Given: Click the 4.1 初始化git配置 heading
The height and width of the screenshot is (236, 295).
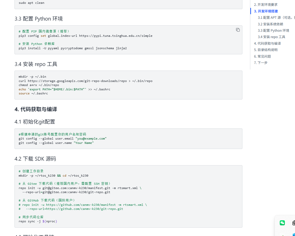Looking at the screenshot, I should pyautogui.click(x=35, y=122).
